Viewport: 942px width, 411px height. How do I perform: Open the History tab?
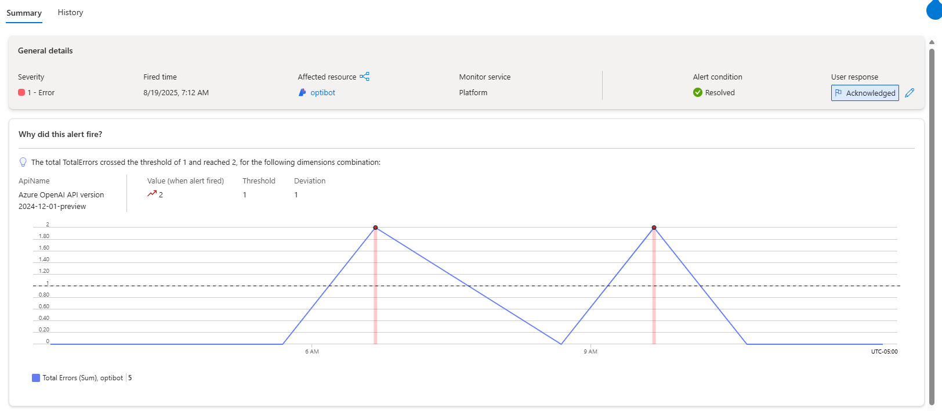70,12
